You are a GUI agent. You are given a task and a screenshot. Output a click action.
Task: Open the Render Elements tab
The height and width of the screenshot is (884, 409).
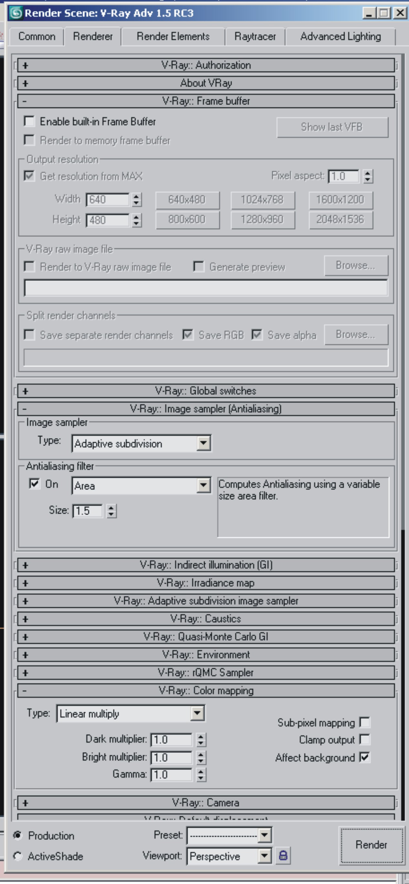[x=173, y=37]
